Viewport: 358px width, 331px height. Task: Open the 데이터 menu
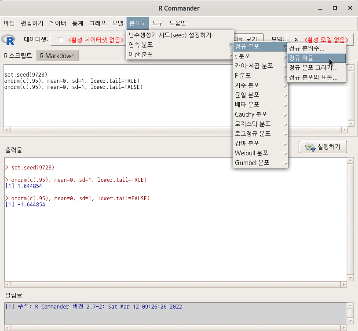click(58, 23)
